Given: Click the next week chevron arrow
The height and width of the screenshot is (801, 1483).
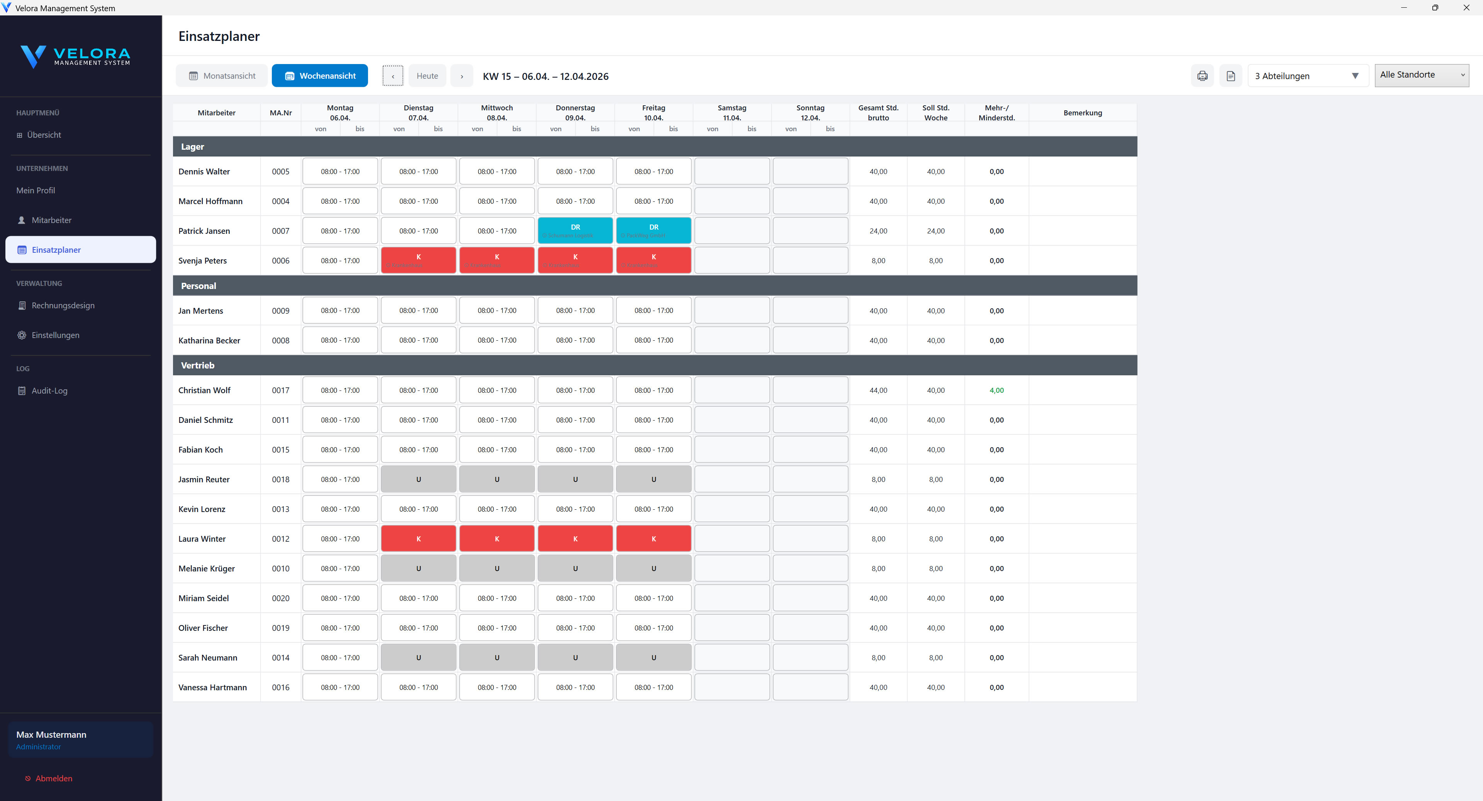Looking at the screenshot, I should point(461,75).
